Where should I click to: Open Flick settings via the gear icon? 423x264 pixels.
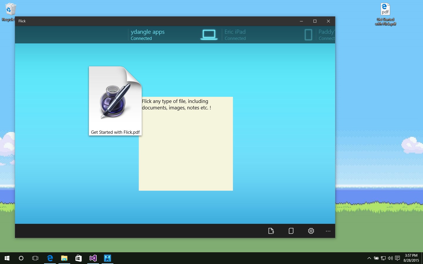pos(311,231)
